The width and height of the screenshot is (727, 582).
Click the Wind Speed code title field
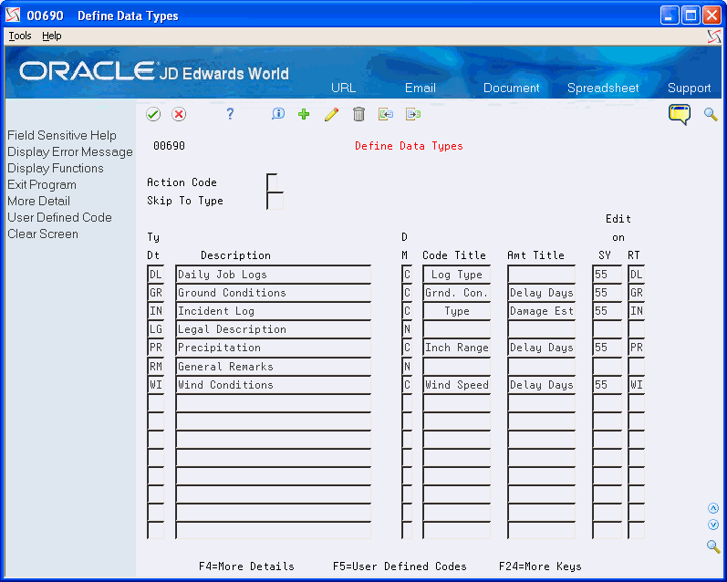pyautogui.click(x=456, y=384)
